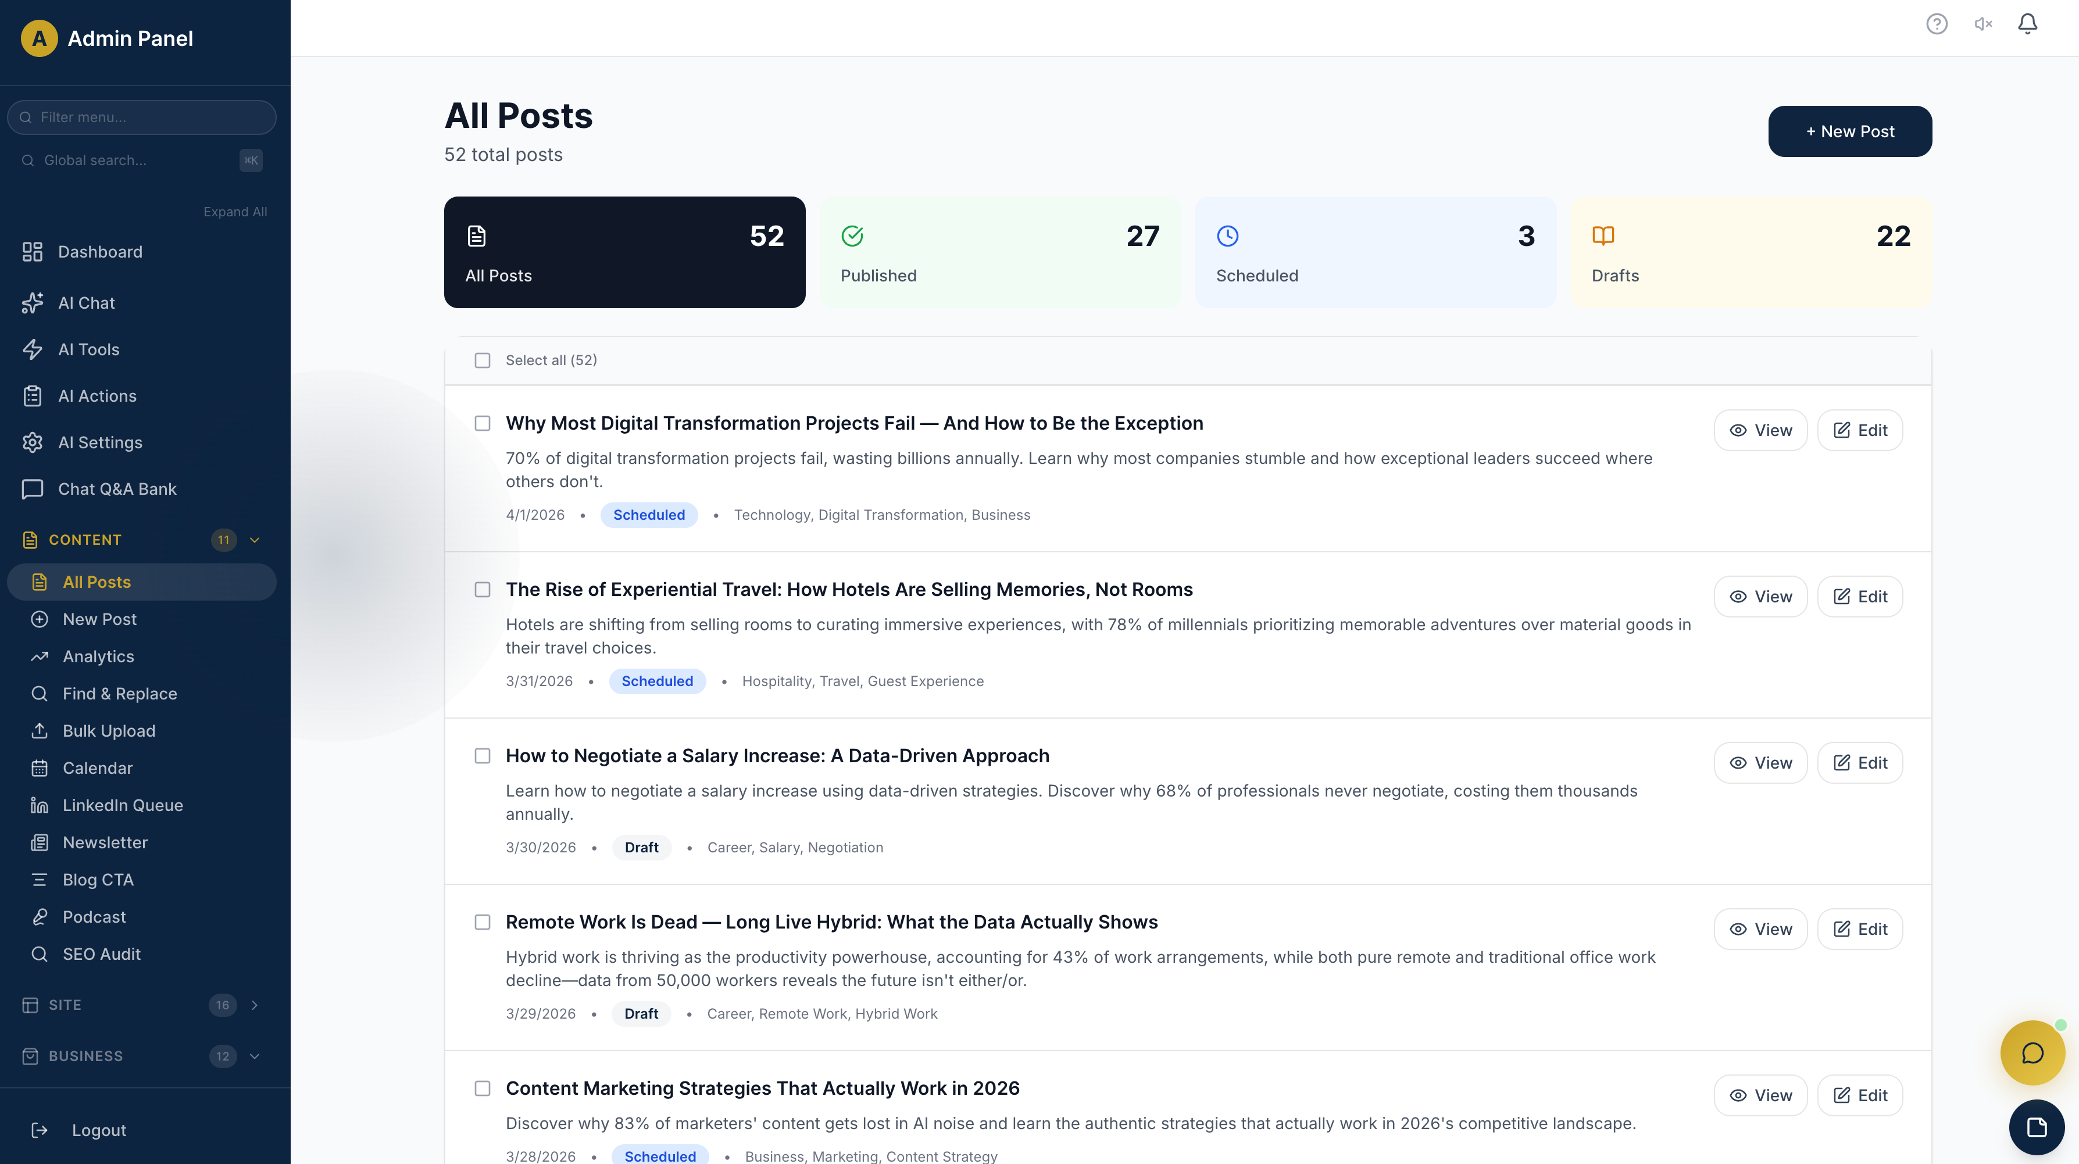
Task: Open the Chat Q&A Bank
Action: pos(117,488)
